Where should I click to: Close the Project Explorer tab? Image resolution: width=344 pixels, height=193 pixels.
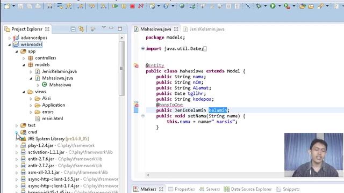(47, 29)
